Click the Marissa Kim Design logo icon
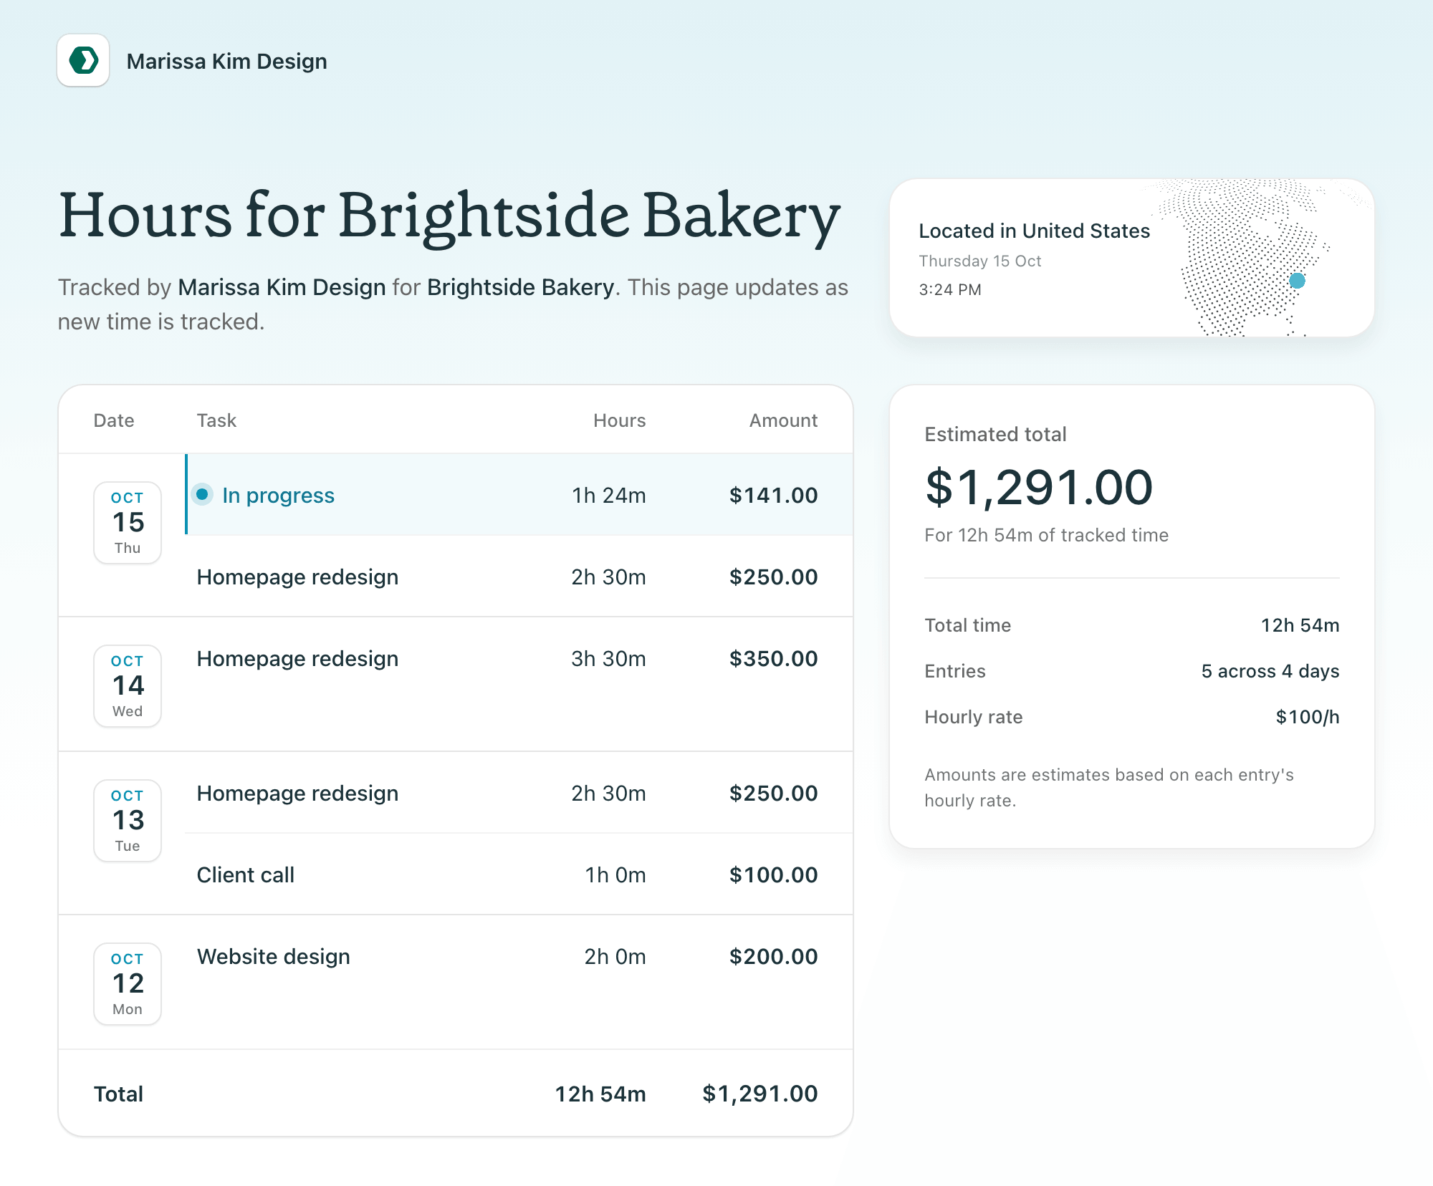This screenshot has width=1433, height=1186. tap(83, 61)
